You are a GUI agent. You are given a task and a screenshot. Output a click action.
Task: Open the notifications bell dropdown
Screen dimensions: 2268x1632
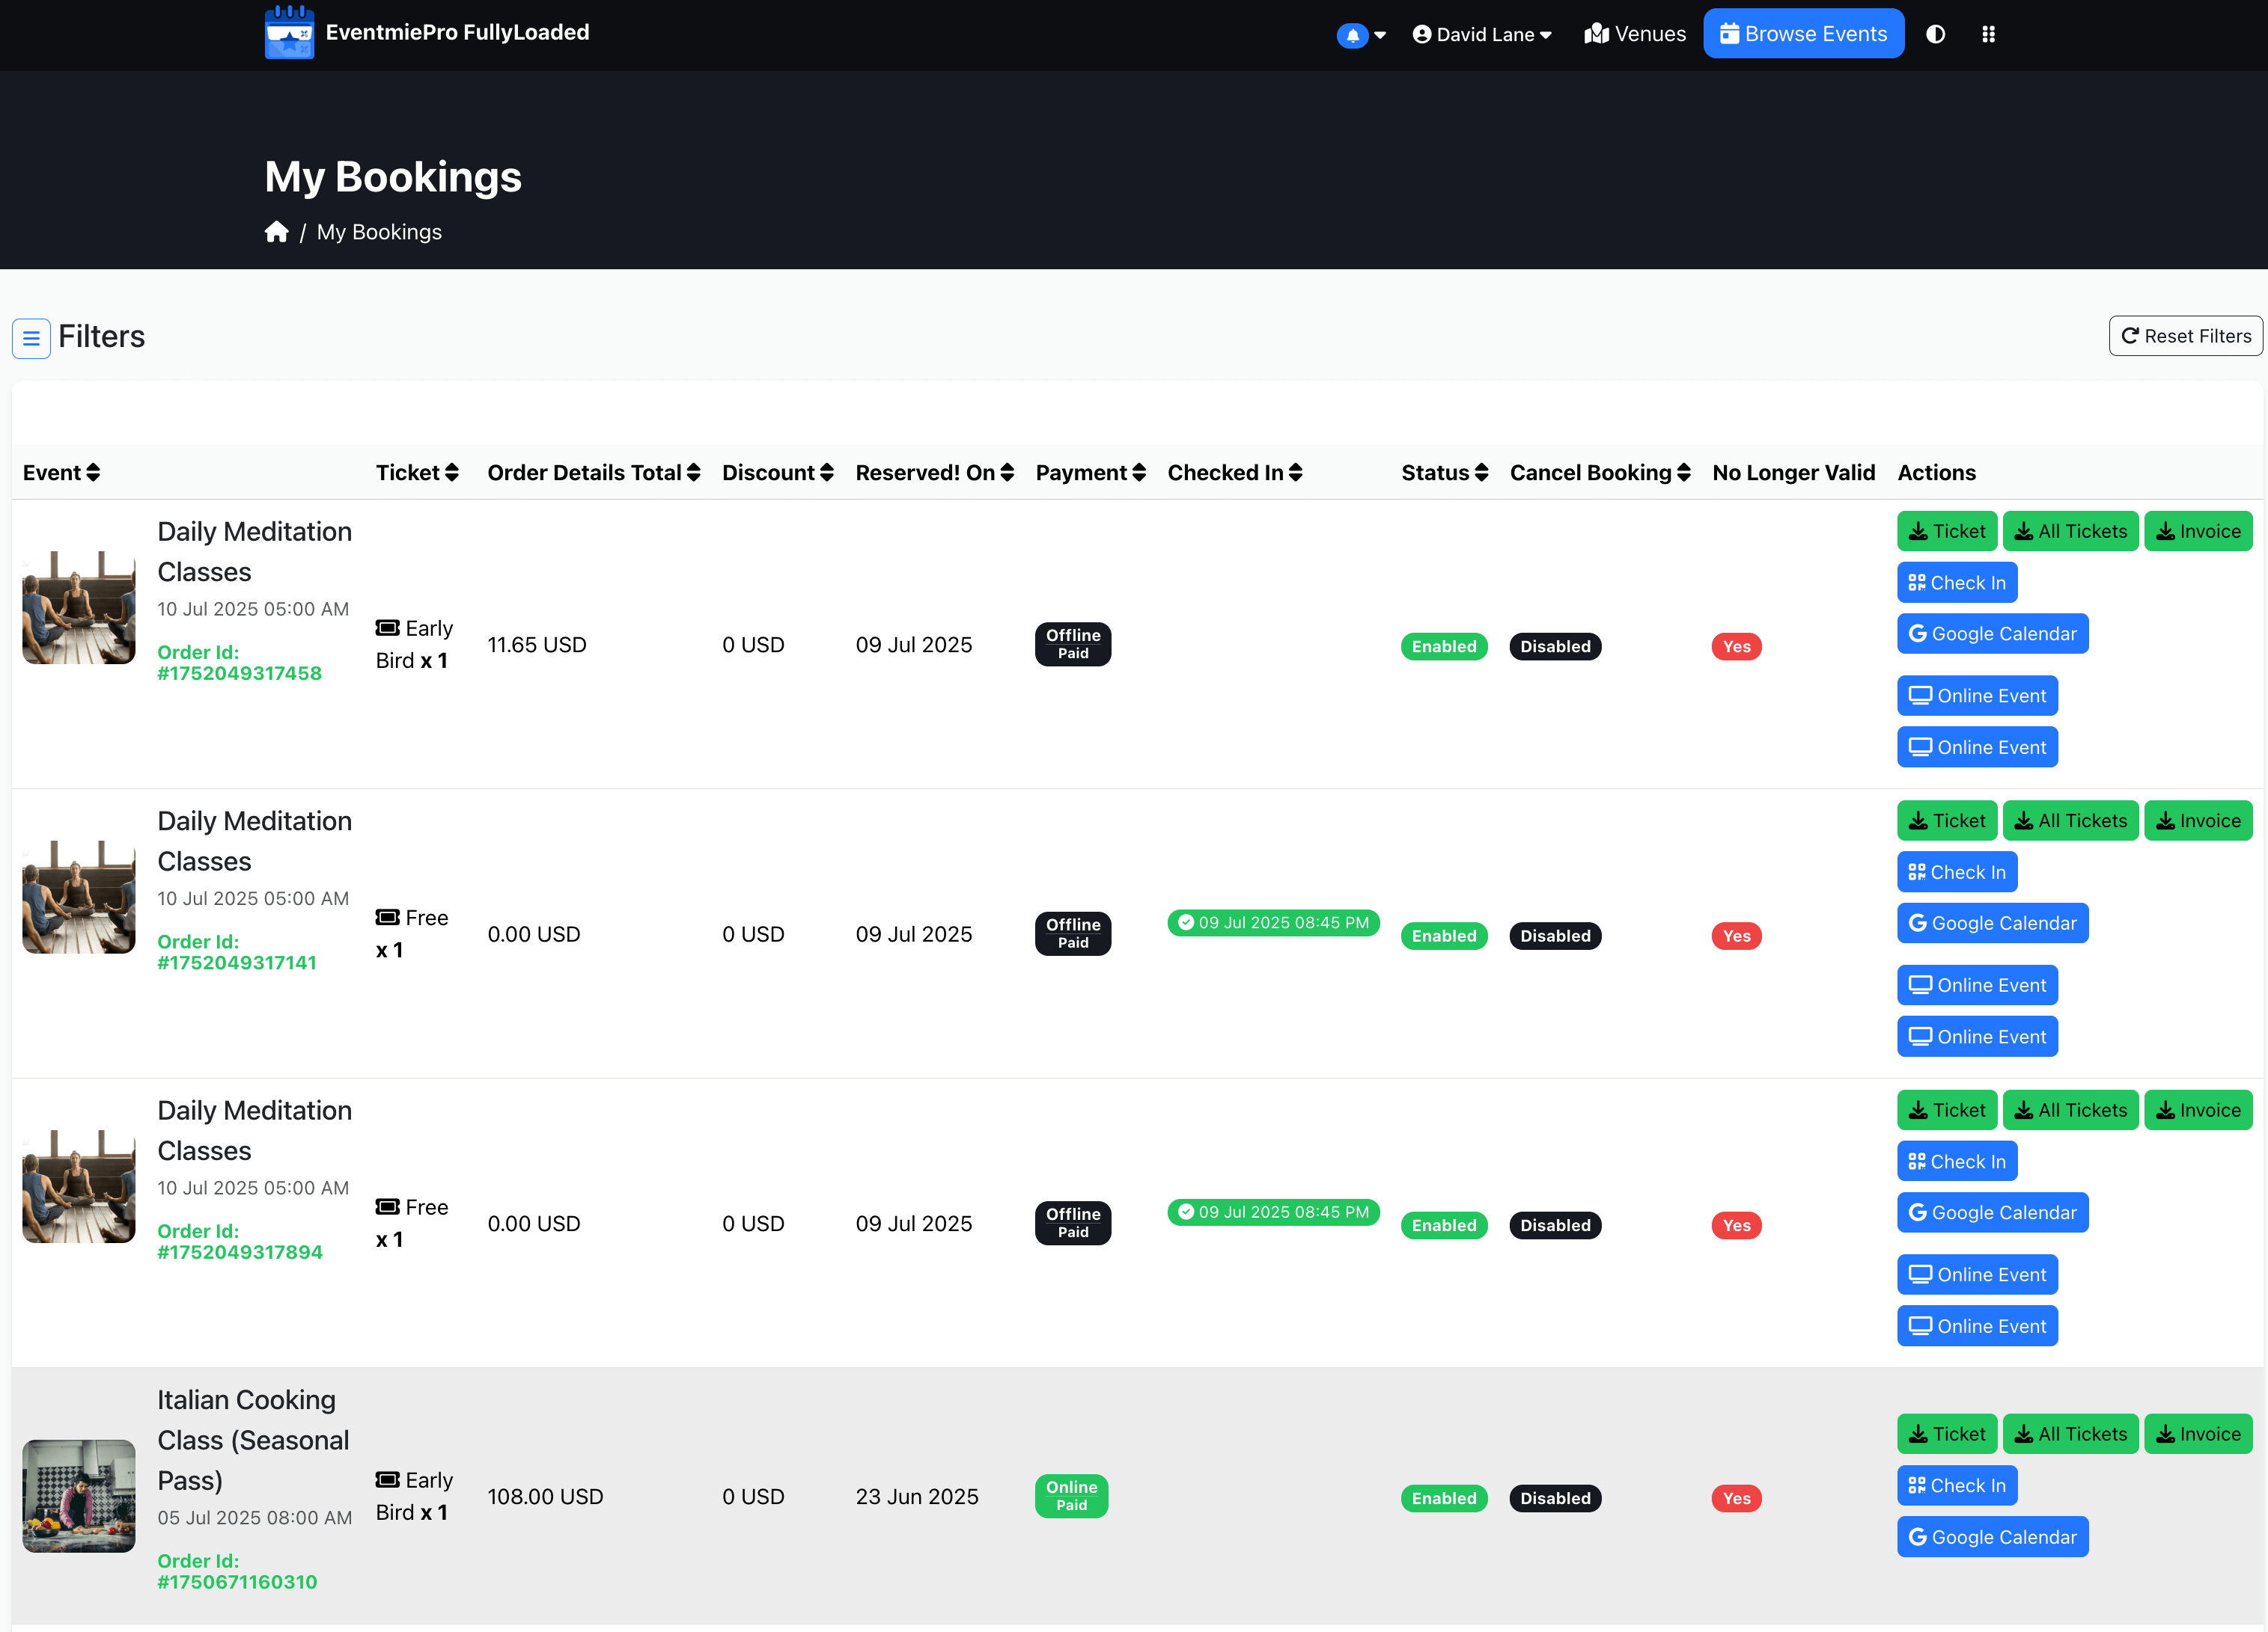(x=1361, y=35)
